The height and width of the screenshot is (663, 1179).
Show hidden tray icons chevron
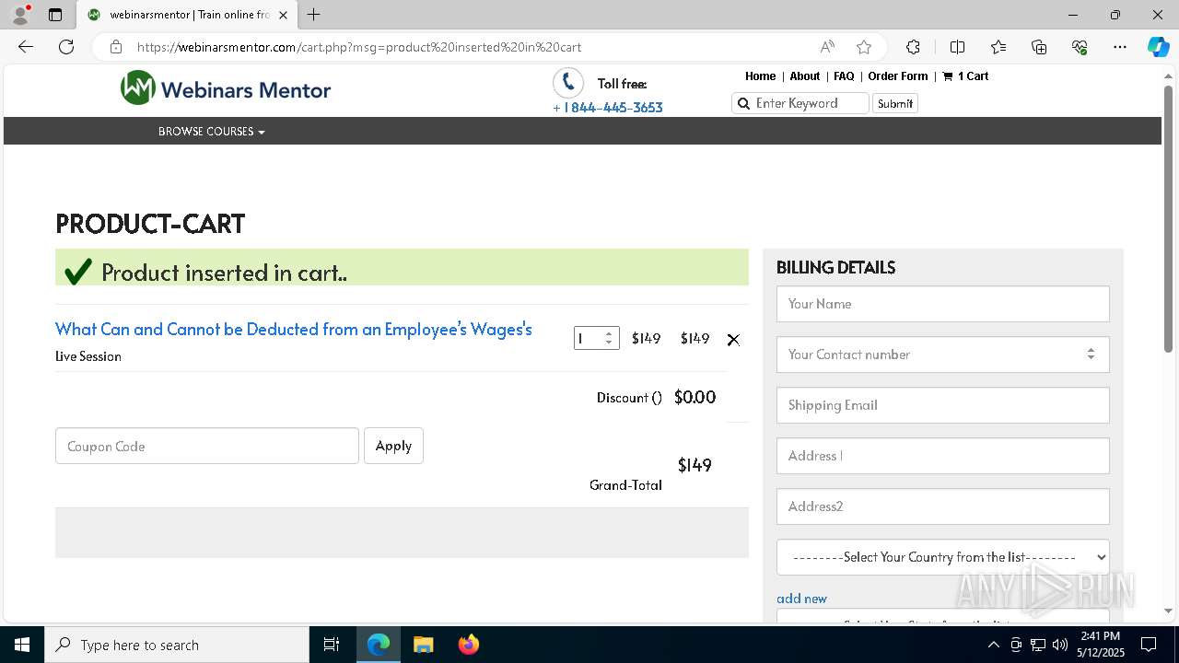point(994,645)
